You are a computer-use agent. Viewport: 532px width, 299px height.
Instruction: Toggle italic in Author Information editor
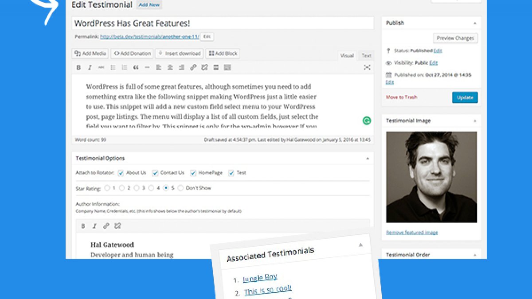tap(94, 226)
